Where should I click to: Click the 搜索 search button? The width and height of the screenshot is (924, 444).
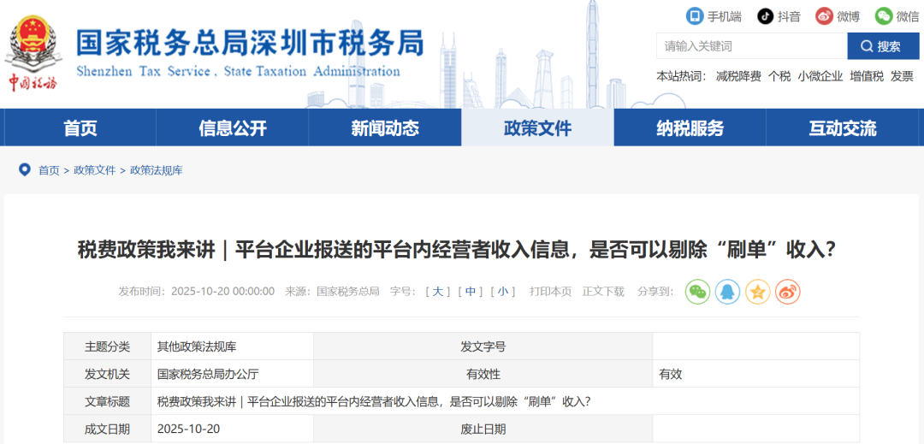click(x=883, y=46)
